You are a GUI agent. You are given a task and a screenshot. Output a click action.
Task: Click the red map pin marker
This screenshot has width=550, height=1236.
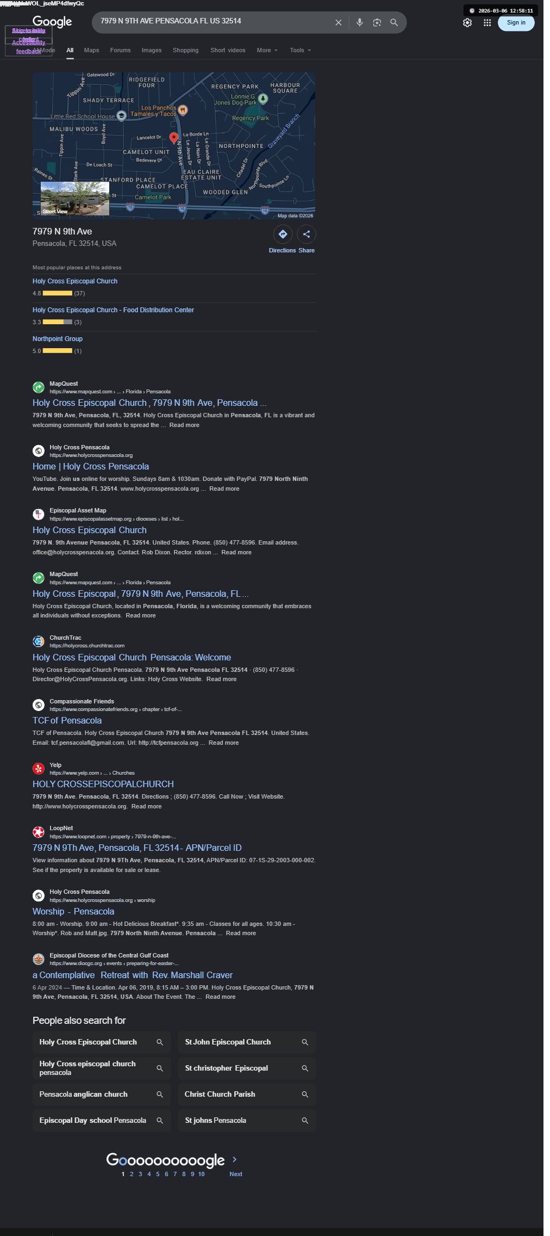[x=174, y=138]
